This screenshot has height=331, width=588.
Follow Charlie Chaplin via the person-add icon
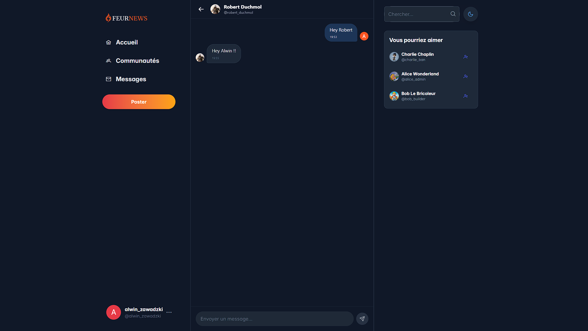pos(466,57)
